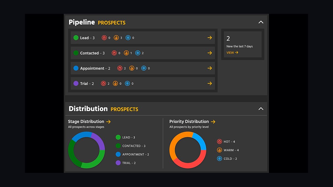Open the Trial stage via its arrow

pyautogui.click(x=210, y=83)
